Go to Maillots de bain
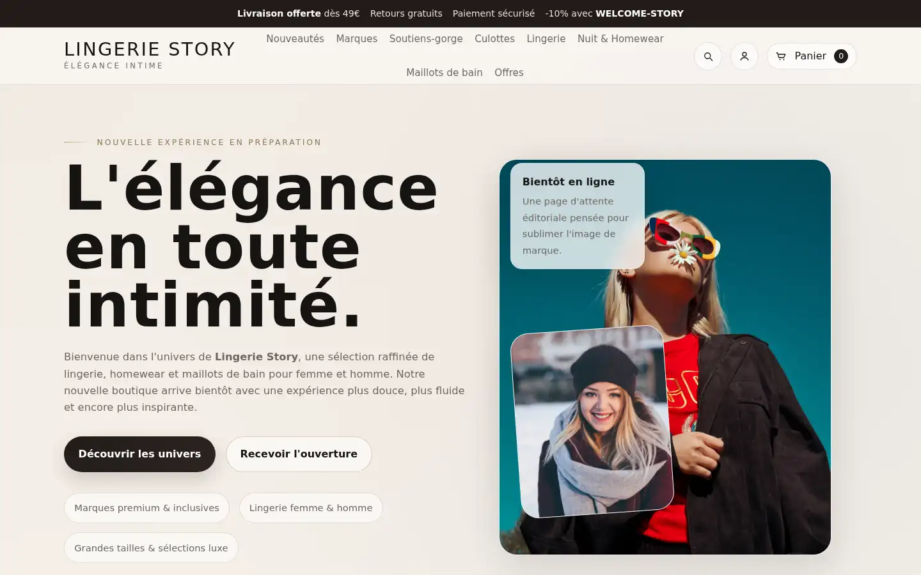The image size is (921, 575). 445,73
